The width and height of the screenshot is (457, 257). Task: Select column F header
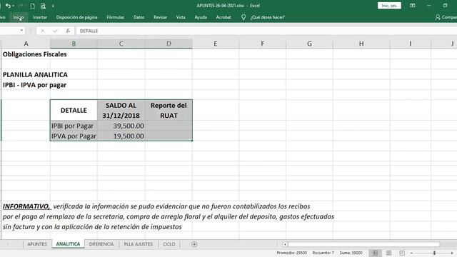[263, 44]
